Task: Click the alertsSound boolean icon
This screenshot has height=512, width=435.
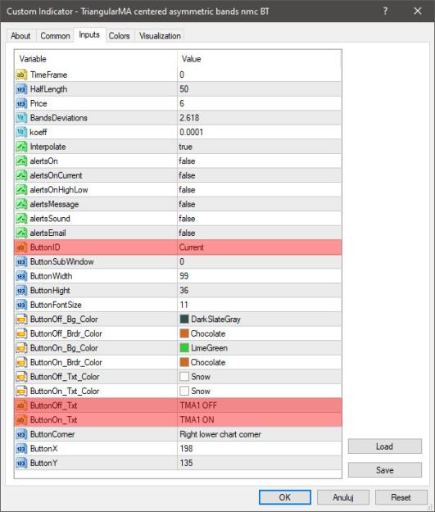Action: (21, 219)
